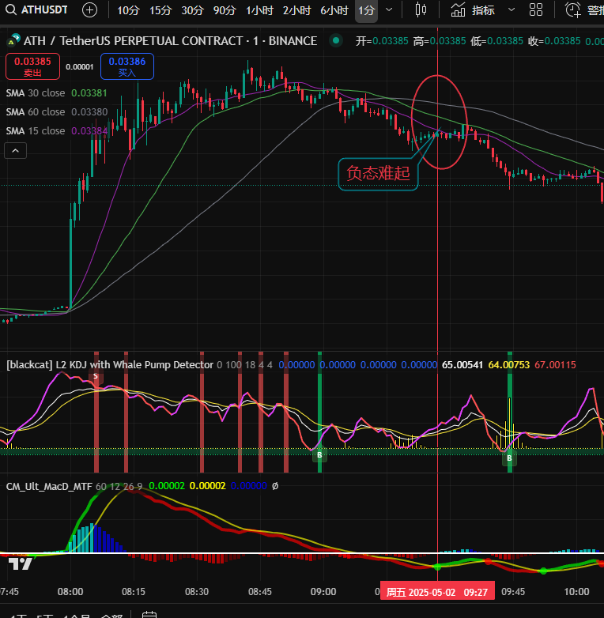This screenshot has width=604, height=618.
Task: Select the 15分 timeframe
Action: click(160, 10)
